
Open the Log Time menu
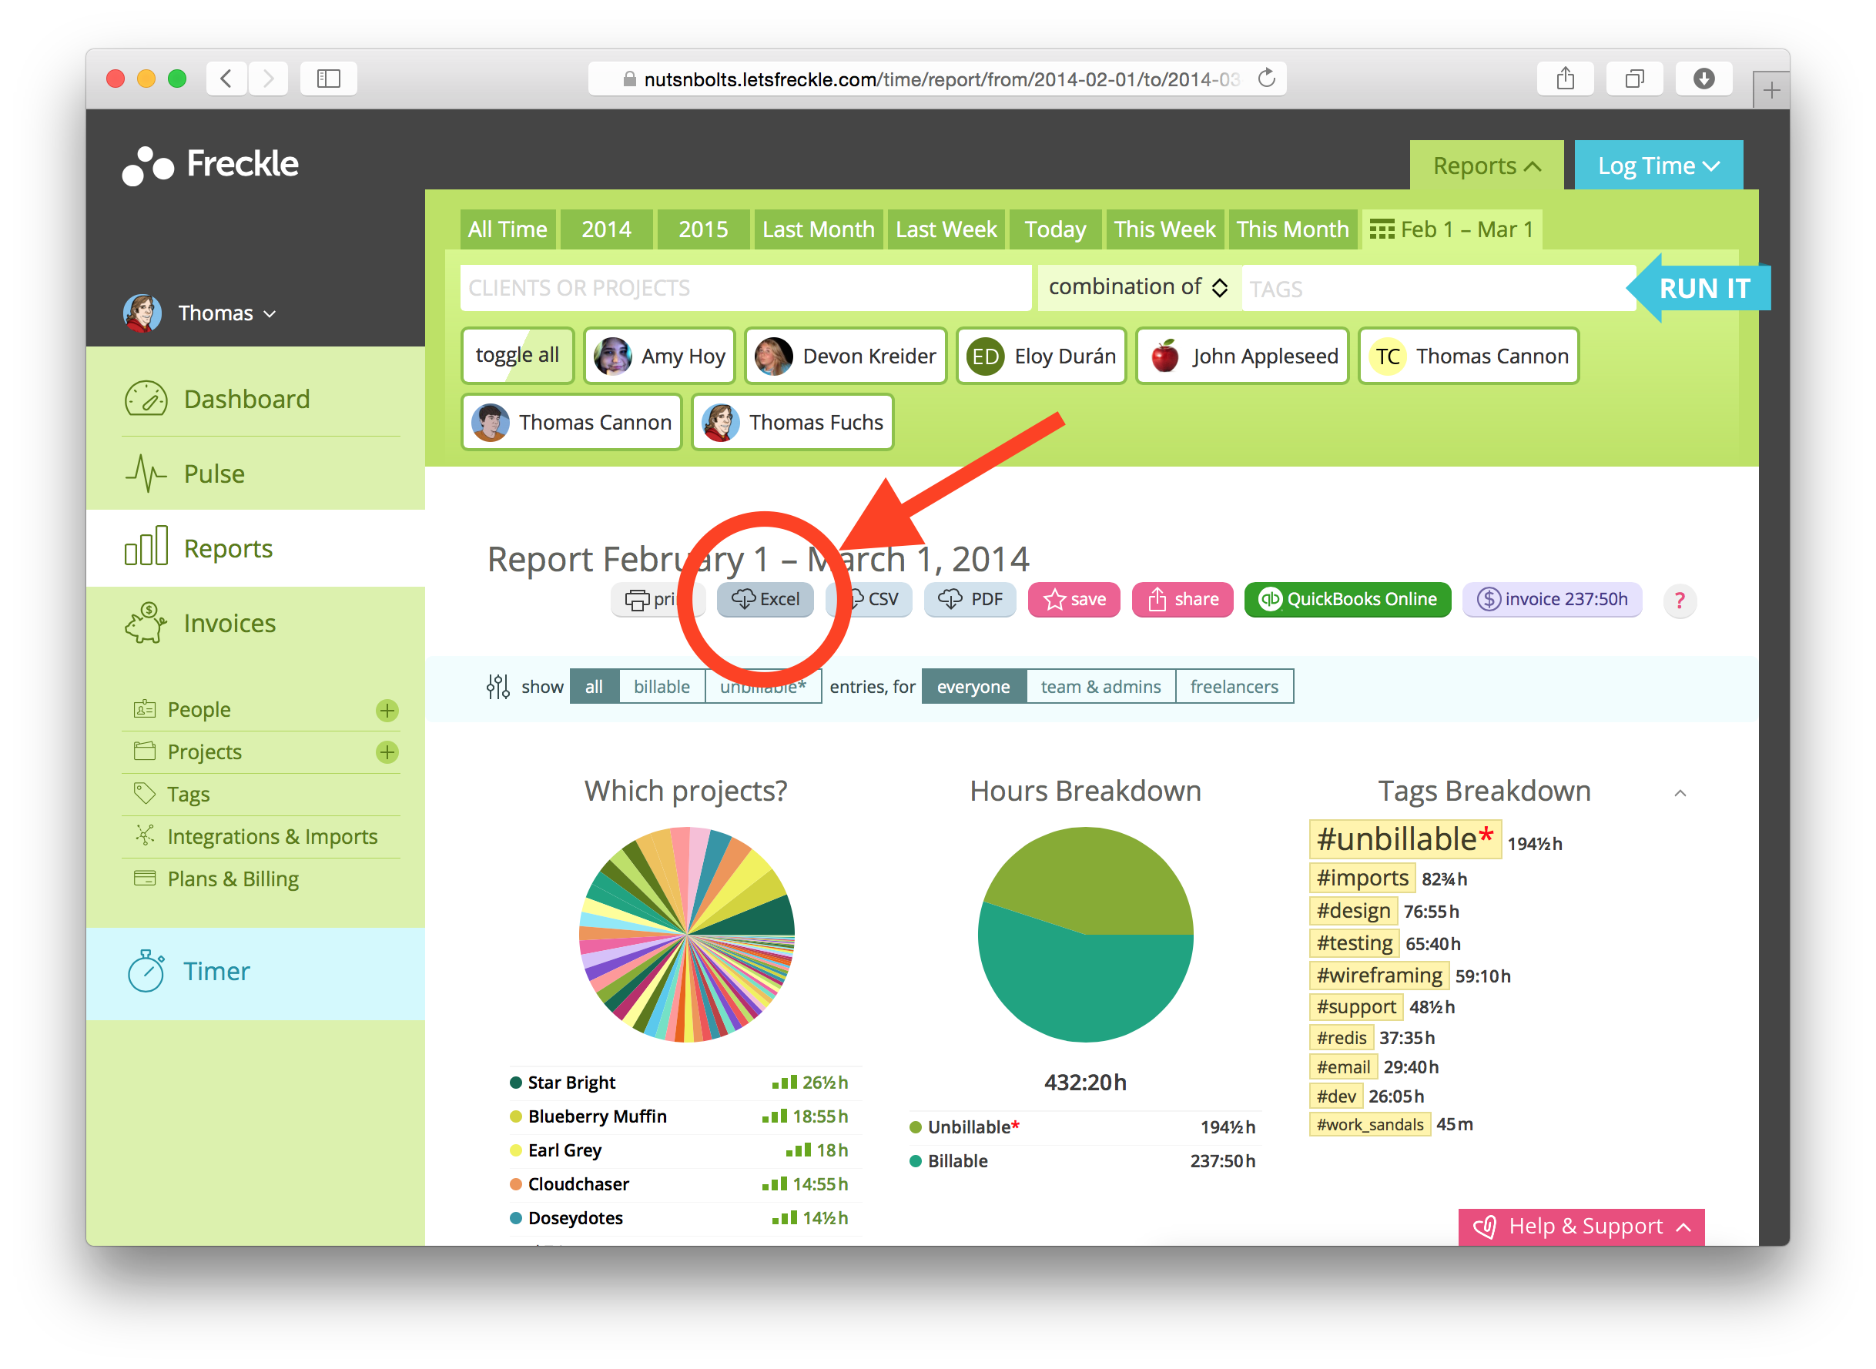tap(1658, 166)
